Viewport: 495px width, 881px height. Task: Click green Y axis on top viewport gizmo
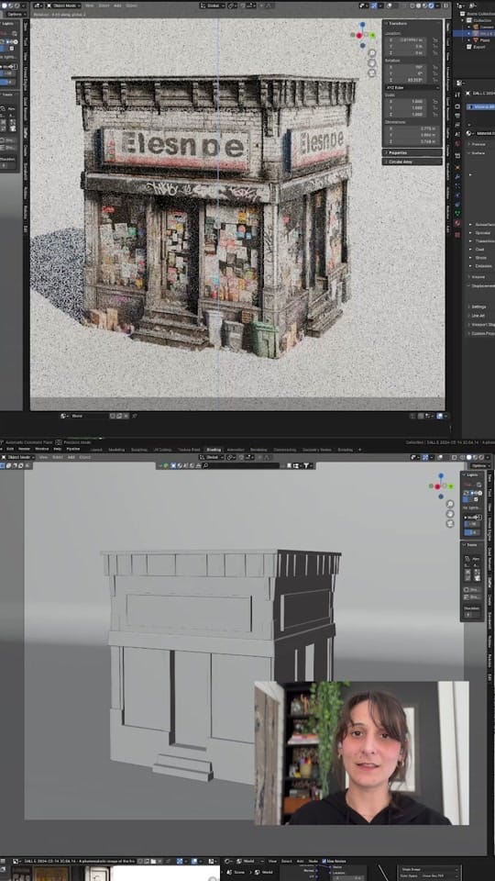(x=372, y=35)
